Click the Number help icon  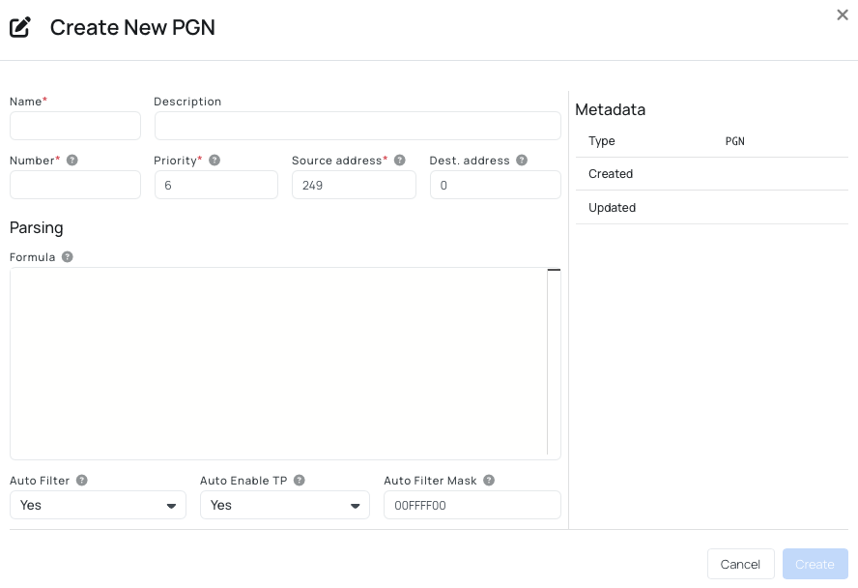coord(71,161)
